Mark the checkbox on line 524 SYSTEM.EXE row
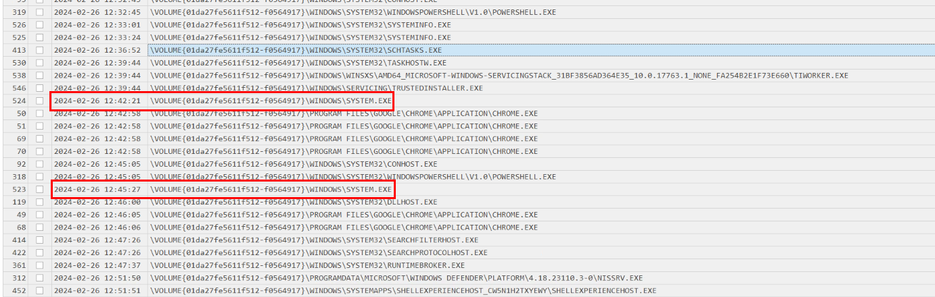Screen dimensions: 935x297 click(x=39, y=101)
